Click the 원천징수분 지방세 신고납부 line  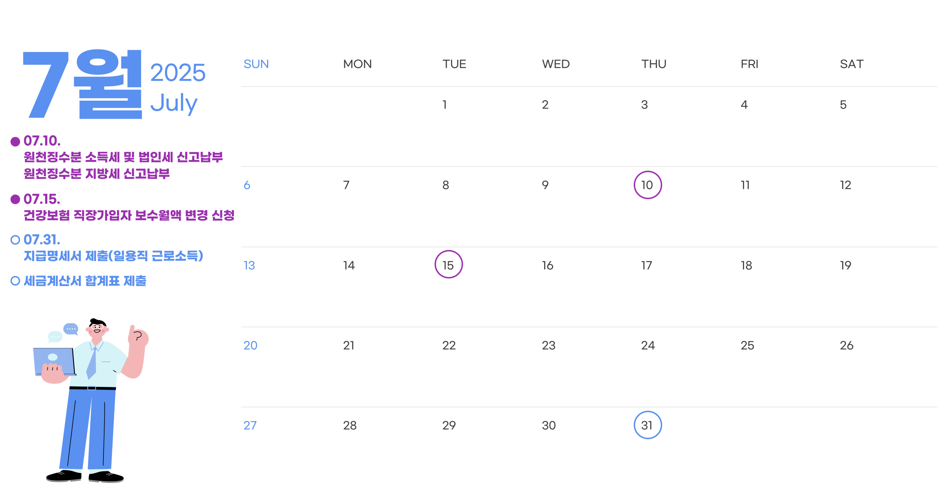pyautogui.click(x=96, y=174)
